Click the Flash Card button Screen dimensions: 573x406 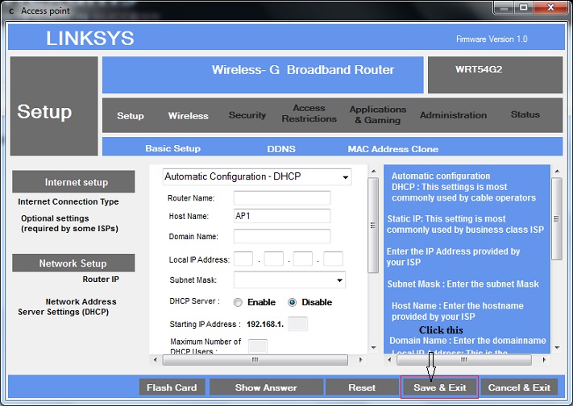[x=172, y=387]
